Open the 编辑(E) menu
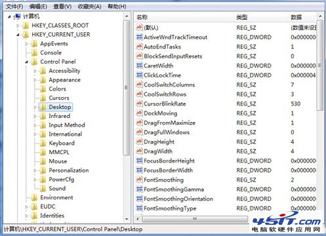This screenshot has width=326, height=236. point(38,7)
